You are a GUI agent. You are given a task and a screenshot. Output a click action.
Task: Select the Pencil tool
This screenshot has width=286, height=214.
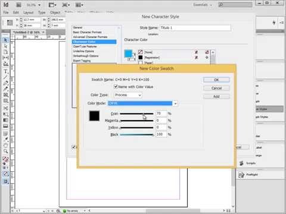coord(5,89)
